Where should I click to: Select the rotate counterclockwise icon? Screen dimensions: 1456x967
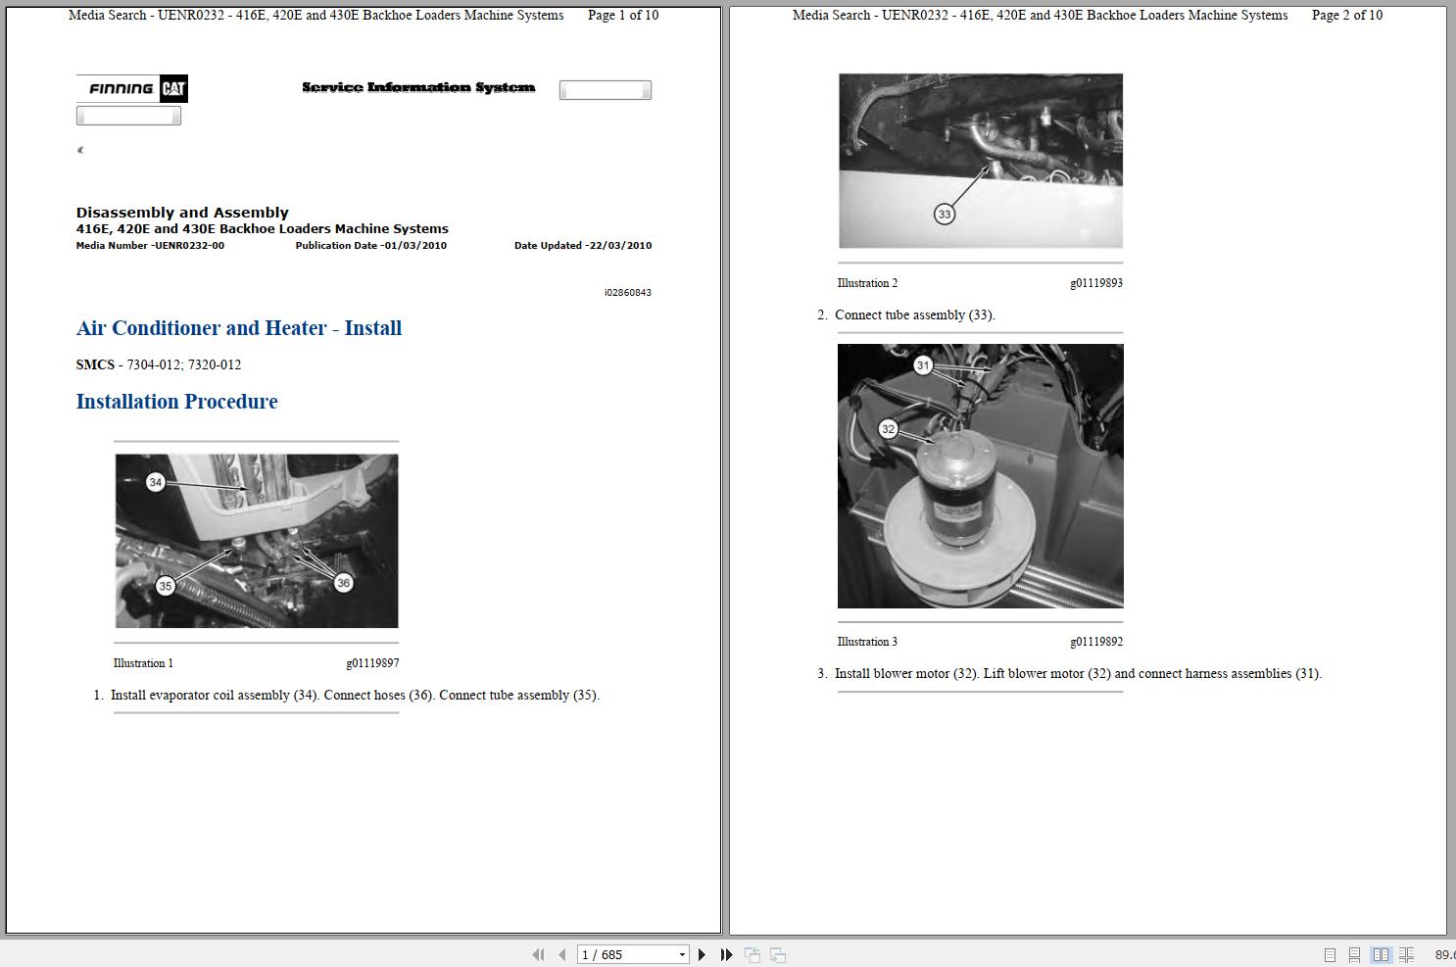pyautogui.click(x=752, y=954)
